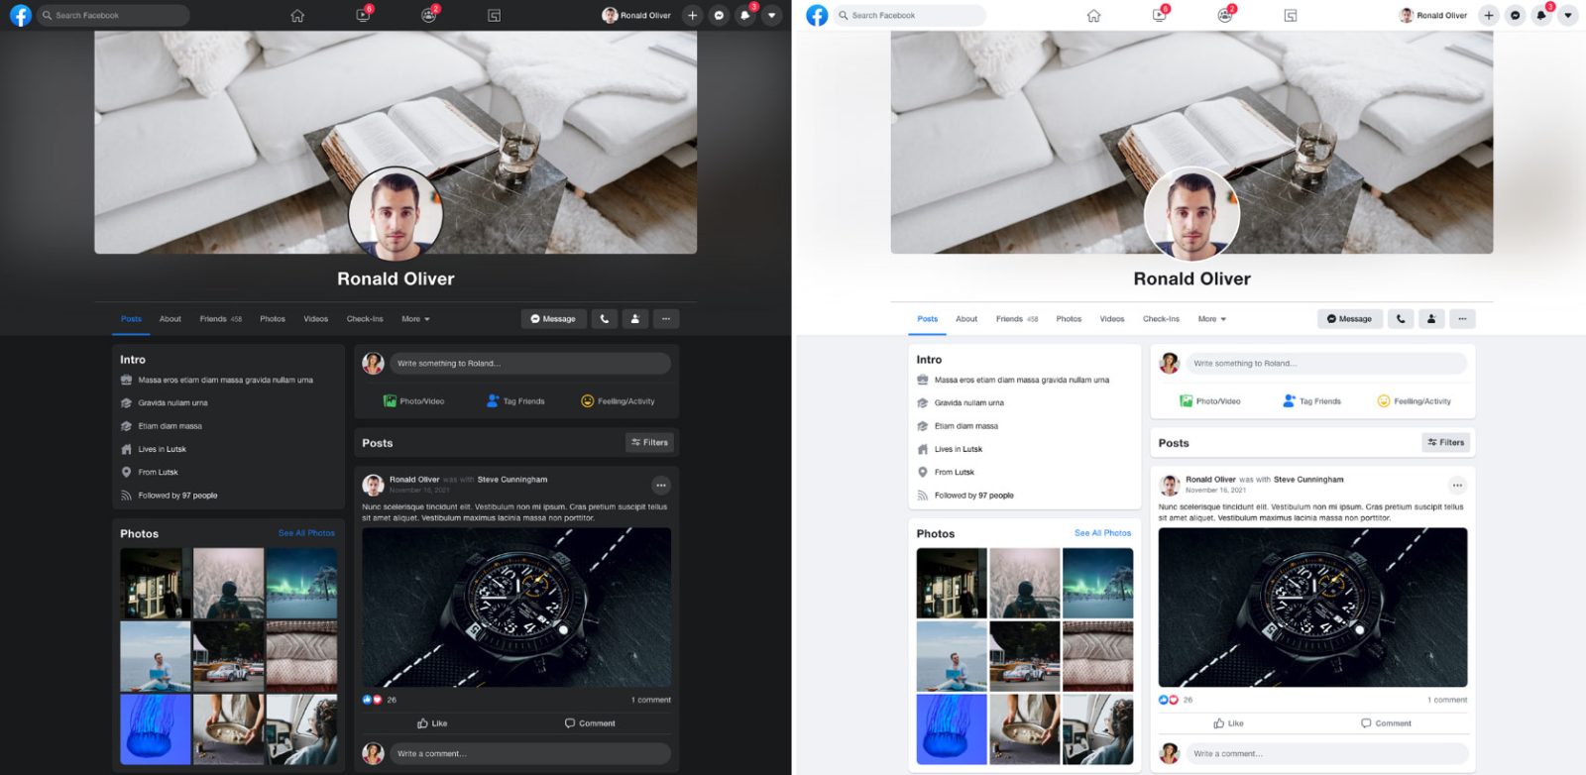Click Steve Cunningham name in light theme post

(1308, 480)
